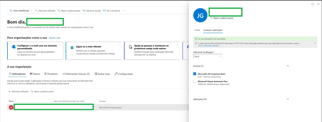Screen dimensions: 322x122
Task: Select the Utilizadores tab
Action: 17,74
